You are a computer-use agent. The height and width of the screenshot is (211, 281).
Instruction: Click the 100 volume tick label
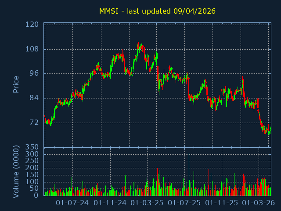(x=32, y=182)
